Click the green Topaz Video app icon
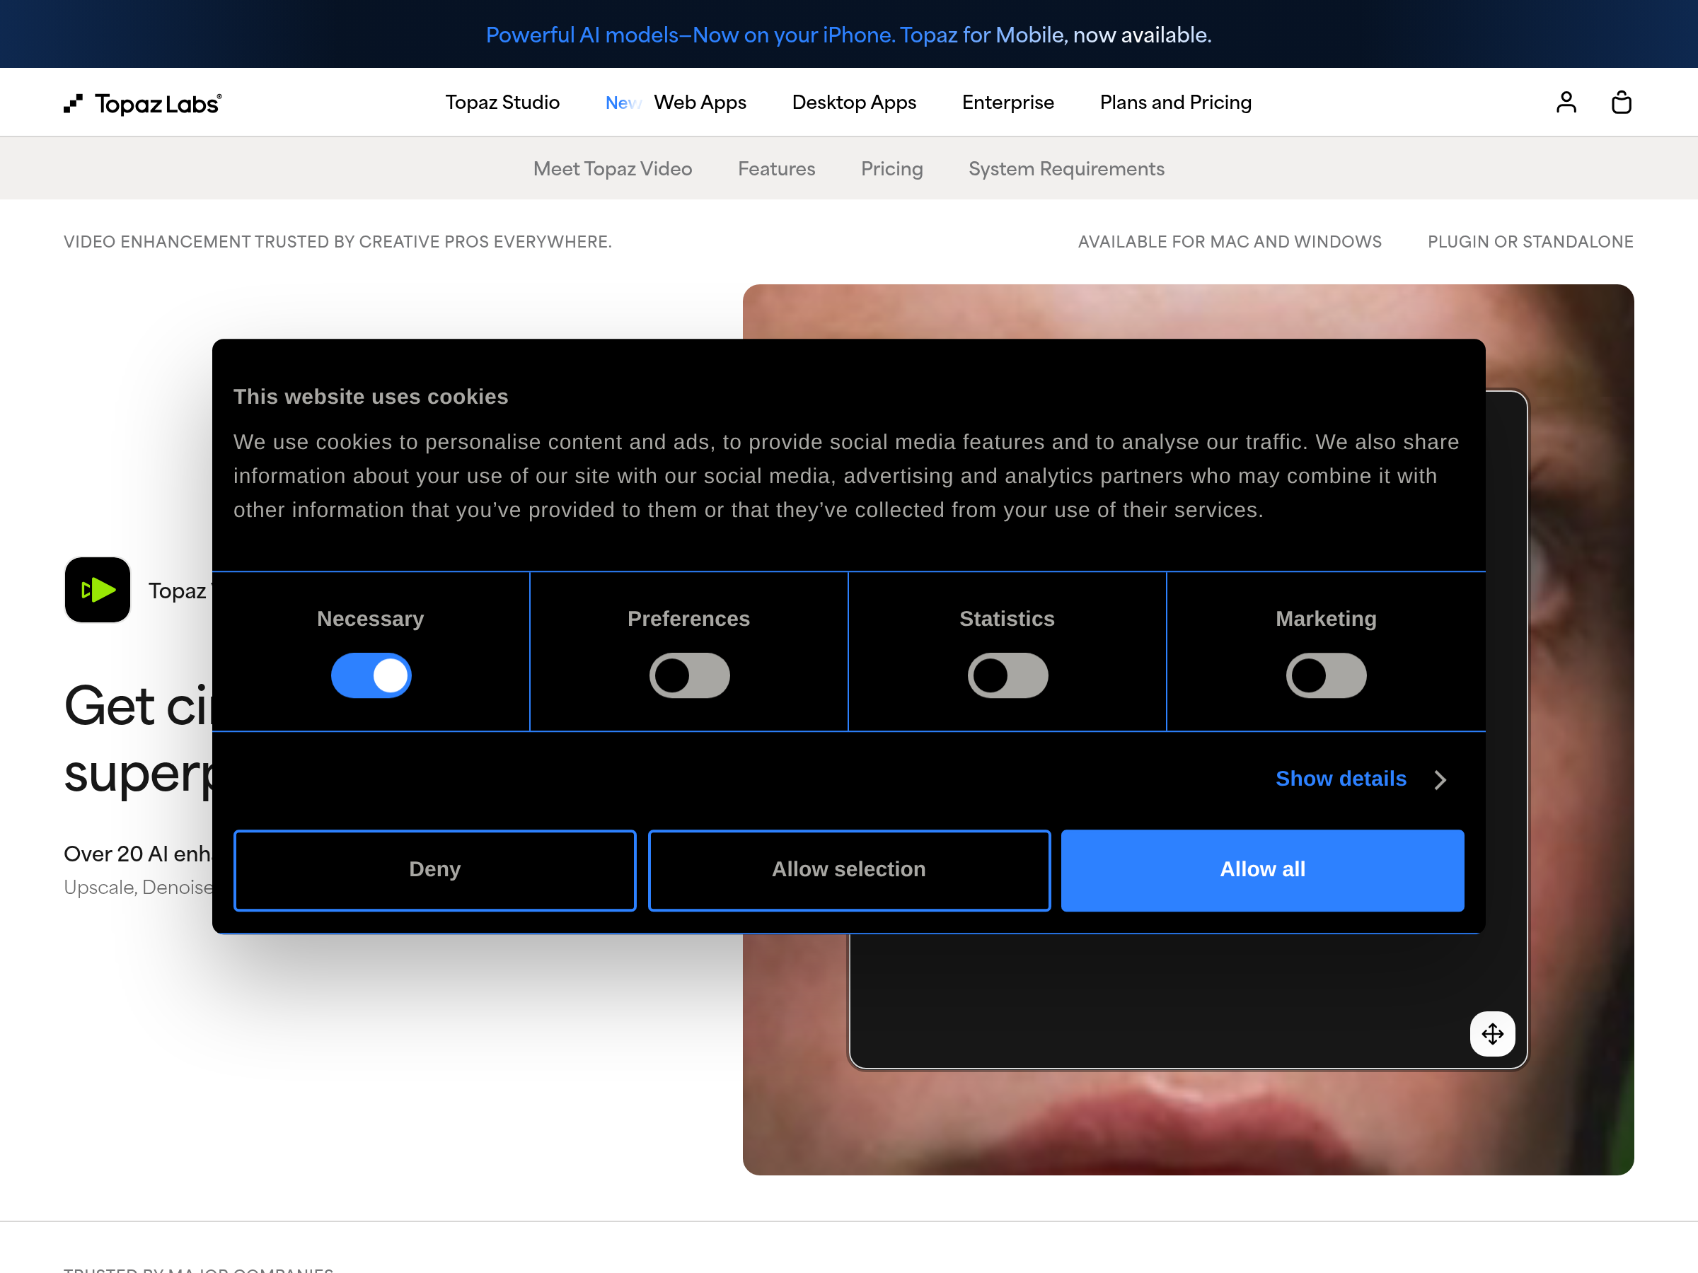1698x1273 pixels. point(98,589)
